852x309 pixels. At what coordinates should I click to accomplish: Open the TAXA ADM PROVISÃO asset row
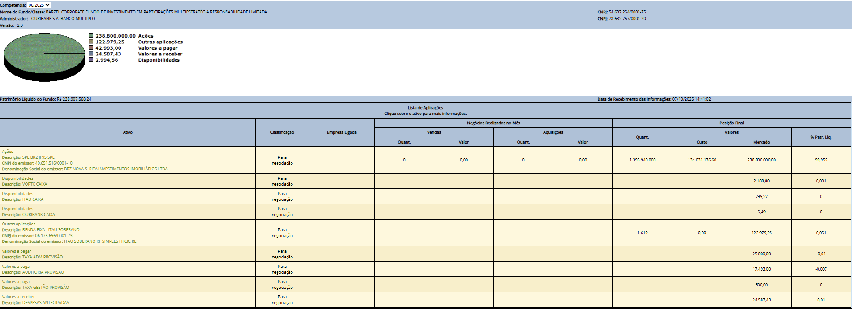point(128,254)
